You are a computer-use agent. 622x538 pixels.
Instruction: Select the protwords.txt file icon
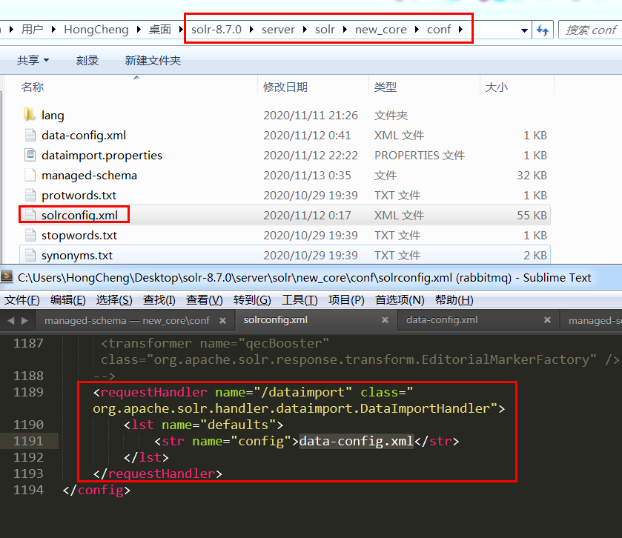click(30, 195)
